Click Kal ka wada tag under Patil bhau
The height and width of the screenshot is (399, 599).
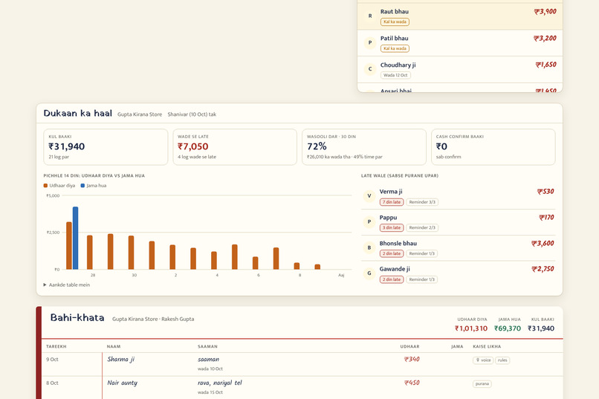pos(395,48)
